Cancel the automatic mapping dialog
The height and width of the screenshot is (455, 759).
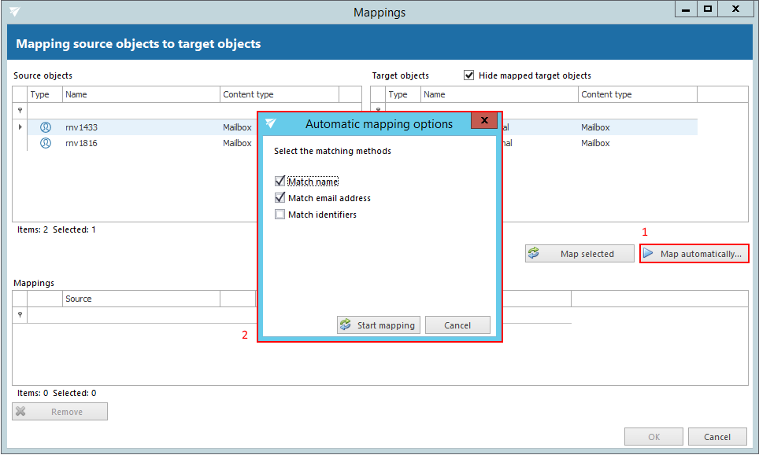pyautogui.click(x=457, y=325)
